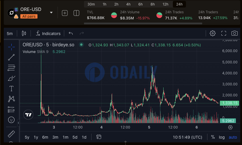Set chart range to 1d

[84, 137]
